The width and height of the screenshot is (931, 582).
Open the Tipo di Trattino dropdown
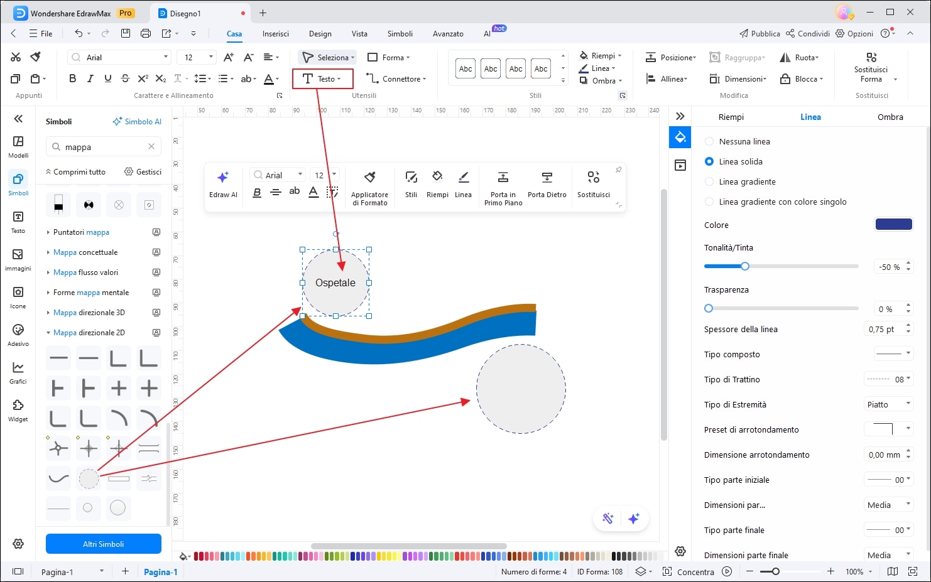click(888, 379)
